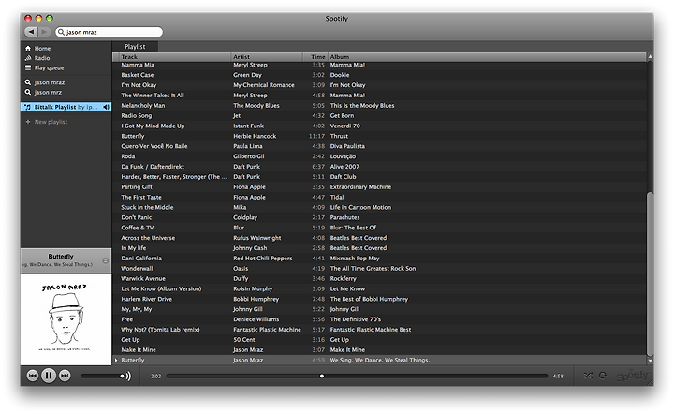Sort by Album column header
Screen dimensions: 674x414
487,57
